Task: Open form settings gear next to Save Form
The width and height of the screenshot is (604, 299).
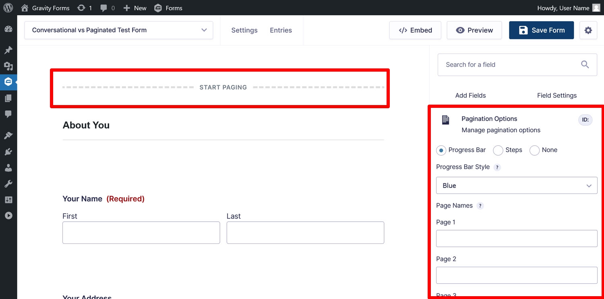Action: 588,30
